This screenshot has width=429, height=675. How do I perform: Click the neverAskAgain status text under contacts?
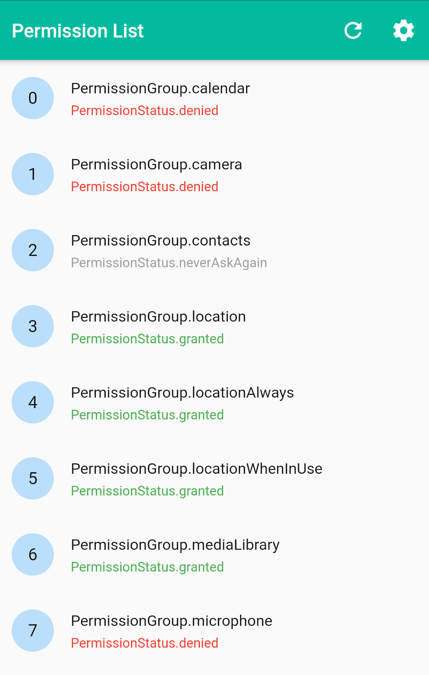click(x=169, y=263)
